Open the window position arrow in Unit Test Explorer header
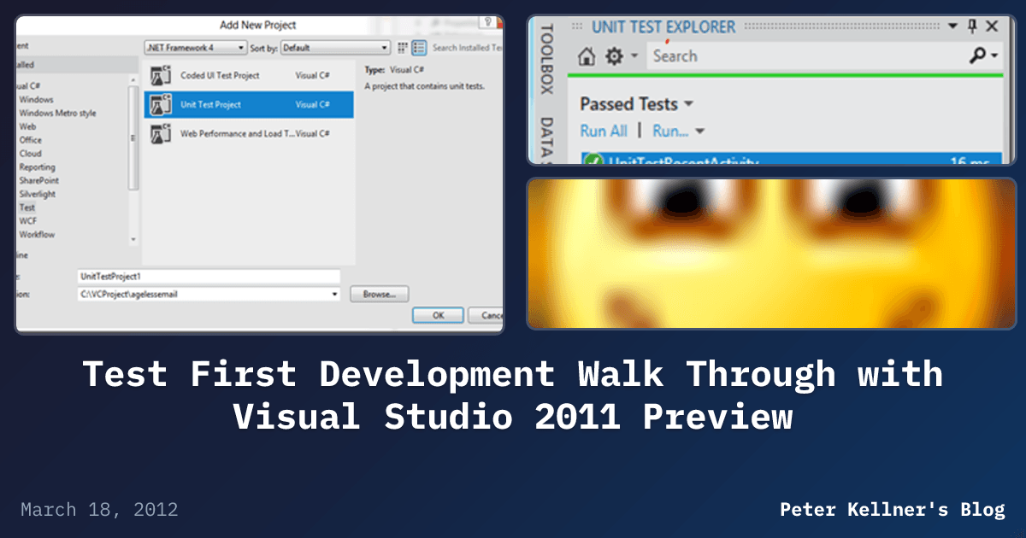1026x538 pixels. [953, 26]
